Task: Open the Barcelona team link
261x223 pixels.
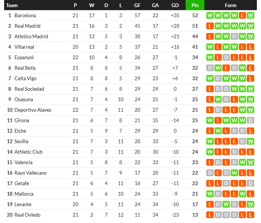Action: [25, 16]
